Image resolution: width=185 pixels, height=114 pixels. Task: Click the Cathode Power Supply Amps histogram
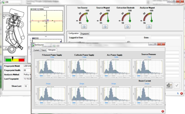click(x=83, y=95)
